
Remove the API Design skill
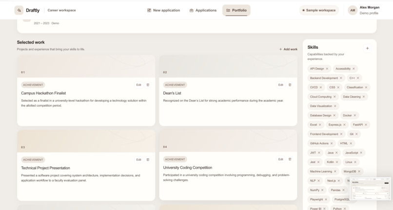point(327,69)
